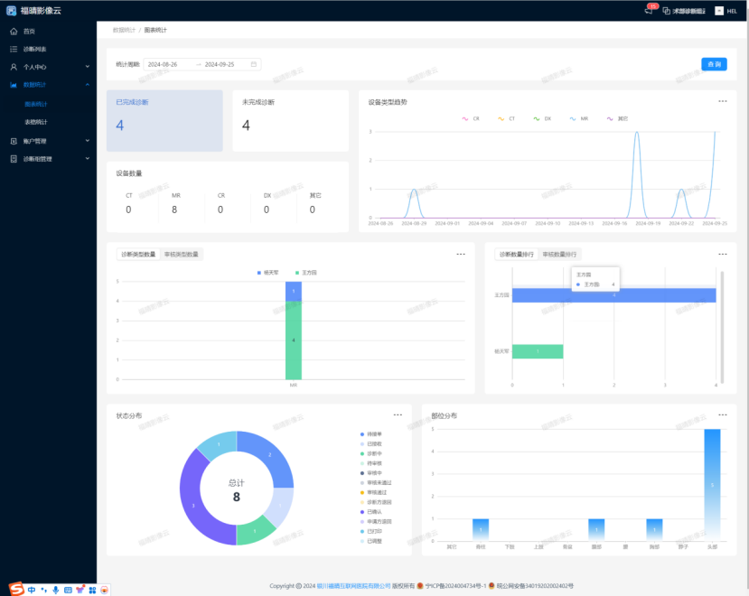749x596 pixels.
Task: Click the 查询 search button
Action: (x=714, y=64)
